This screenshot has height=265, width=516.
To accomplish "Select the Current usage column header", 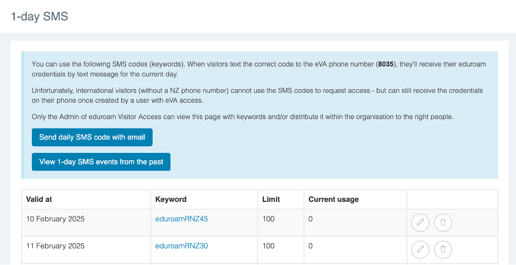I will (x=334, y=199).
